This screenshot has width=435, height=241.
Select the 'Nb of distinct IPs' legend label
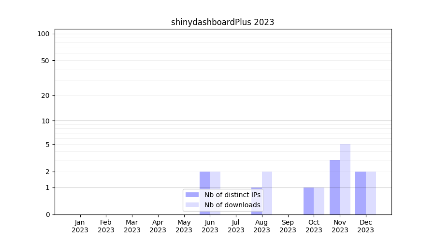pyautogui.click(x=232, y=195)
